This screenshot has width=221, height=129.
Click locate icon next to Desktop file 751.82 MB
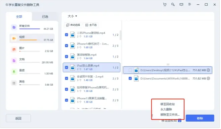click(x=209, y=70)
